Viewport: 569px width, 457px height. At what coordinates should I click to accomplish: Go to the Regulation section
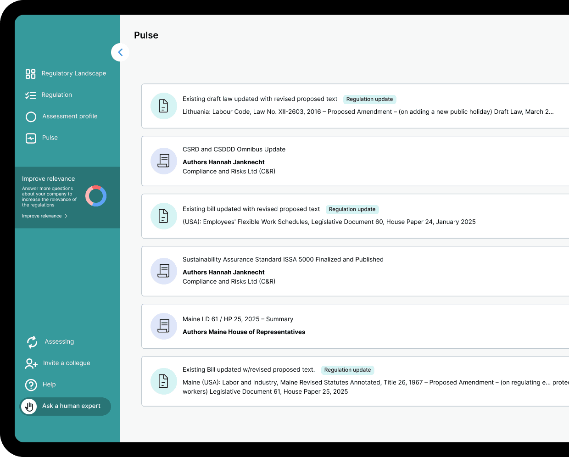coord(57,95)
